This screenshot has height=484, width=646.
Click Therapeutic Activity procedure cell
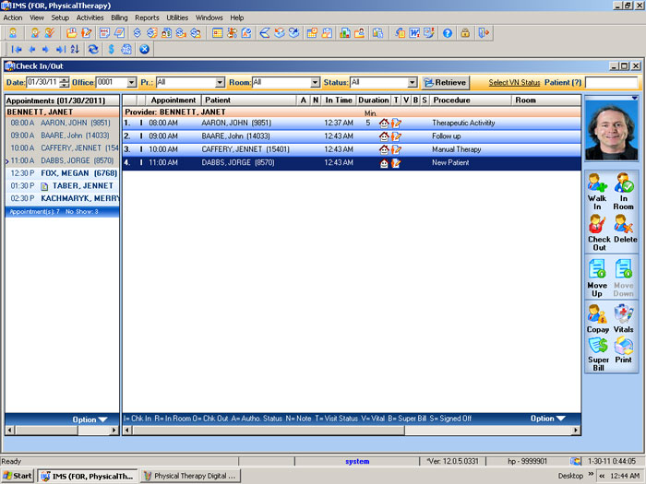[x=463, y=123]
